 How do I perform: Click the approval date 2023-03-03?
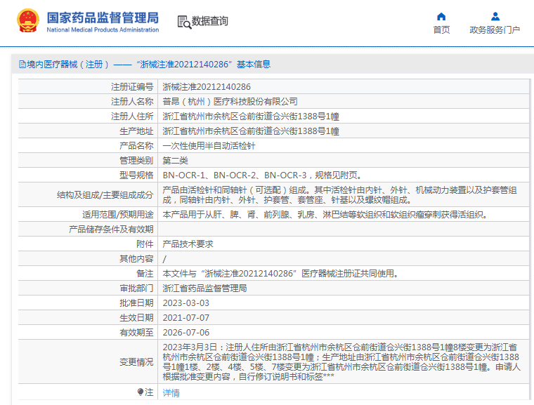[186, 303]
